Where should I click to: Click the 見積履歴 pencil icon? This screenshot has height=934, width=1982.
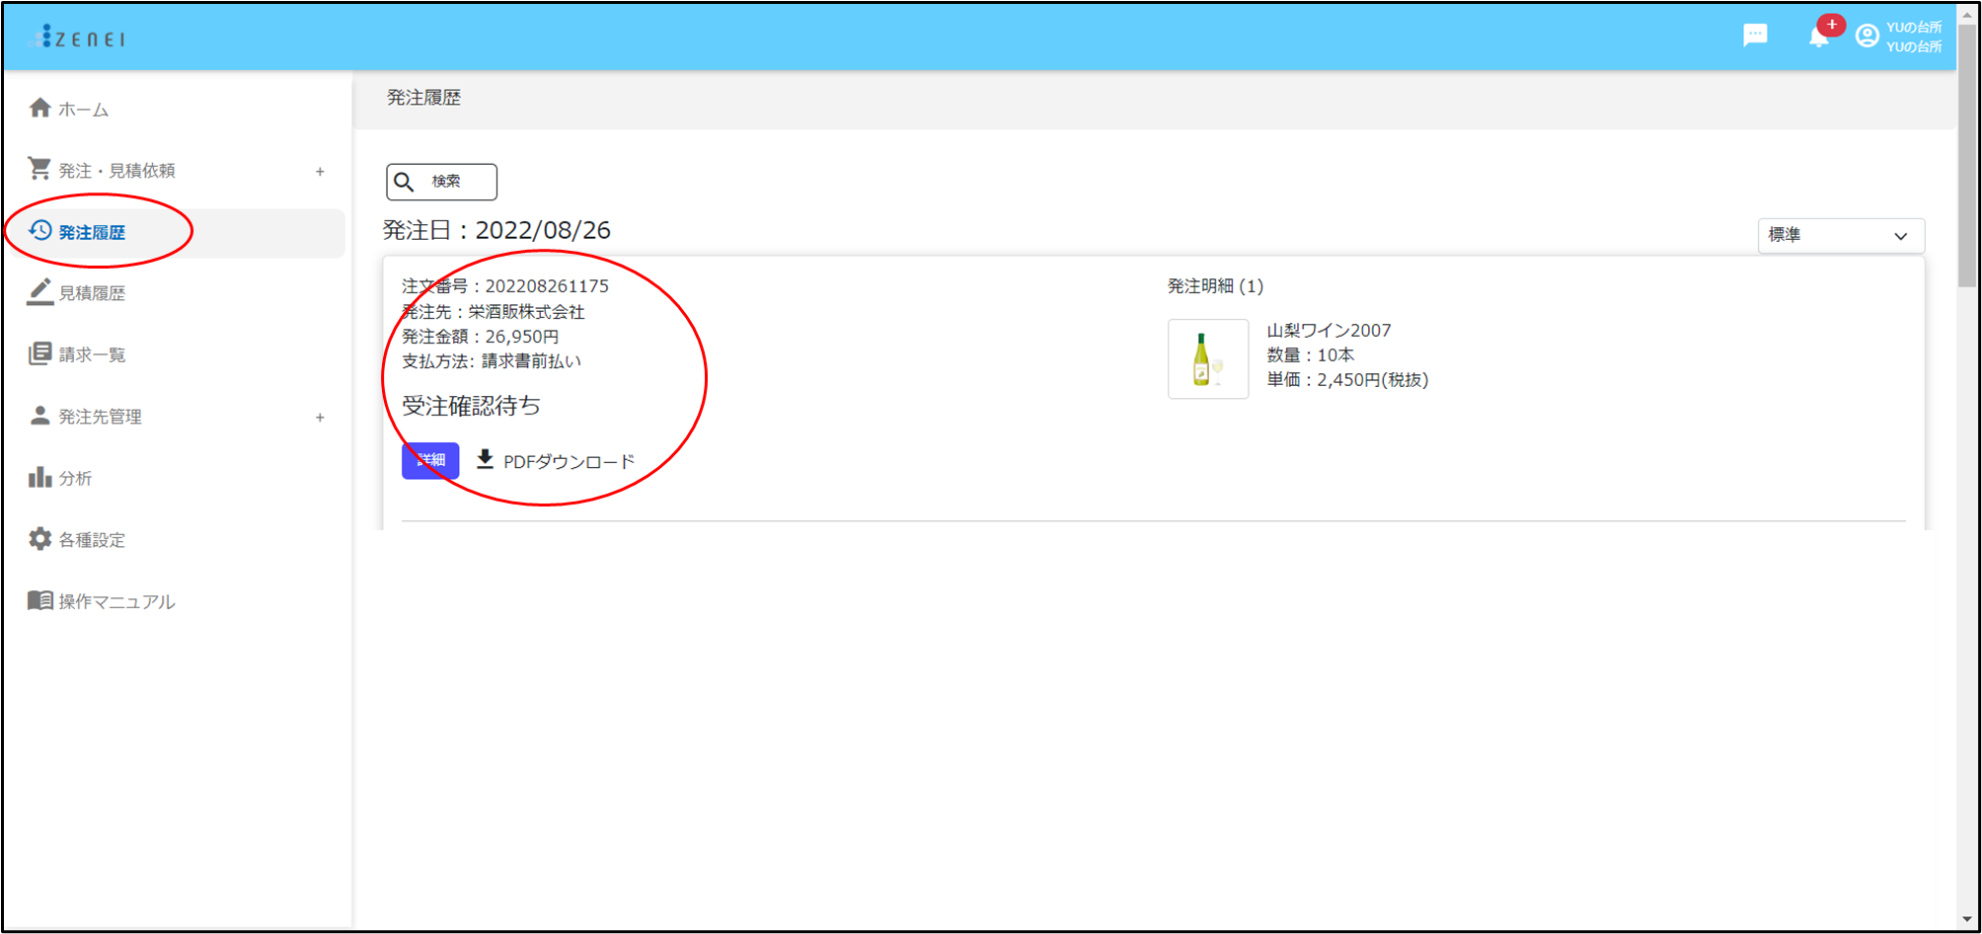pyautogui.click(x=39, y=291)
